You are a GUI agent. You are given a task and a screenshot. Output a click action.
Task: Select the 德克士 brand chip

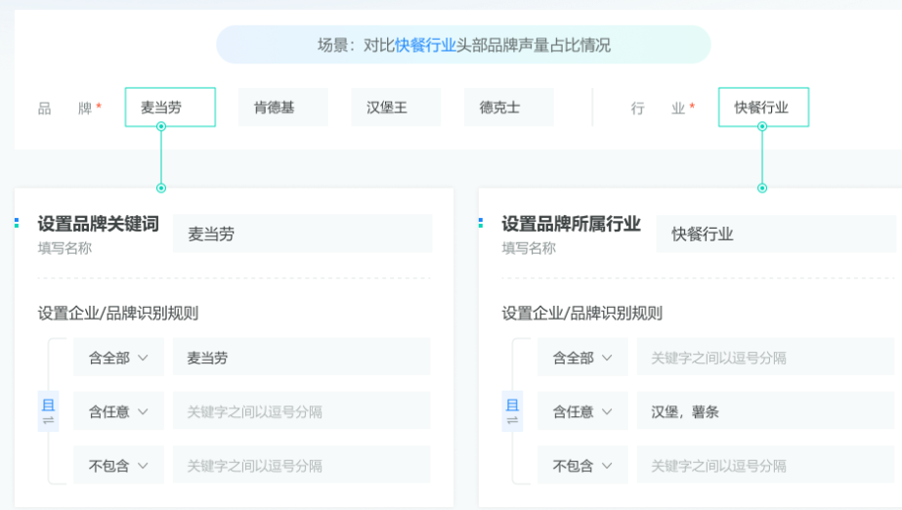click(509, 107)
